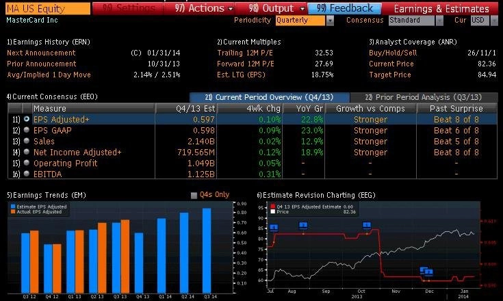Image resolution: width=503 pixels, height=301 pixels.
Task: Click the Current Price value 82.36
Action: coord(487,64)
